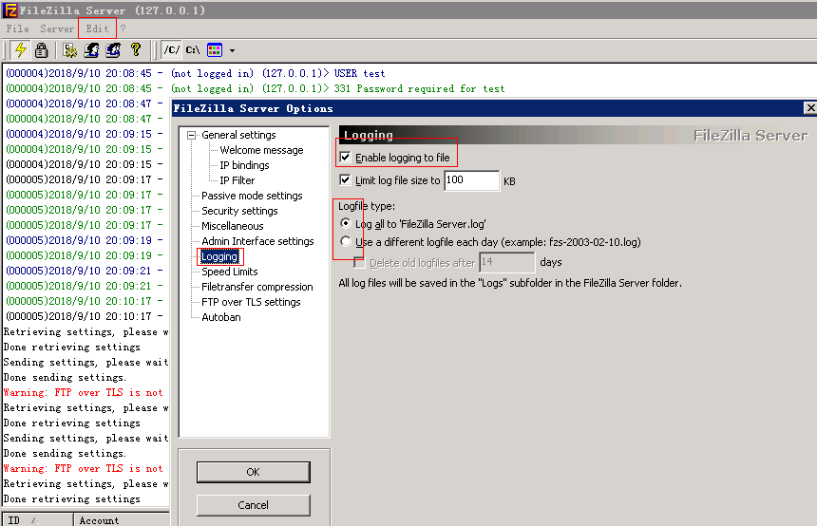This screenshot has height=526, width=817.
Task: Select Passive mode settings page
Action: pos(252,196)
